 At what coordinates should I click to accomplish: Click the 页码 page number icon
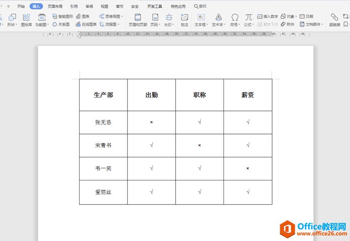coord(155,17)
